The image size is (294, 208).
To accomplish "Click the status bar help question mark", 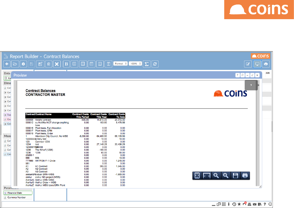I will point(265,204).
